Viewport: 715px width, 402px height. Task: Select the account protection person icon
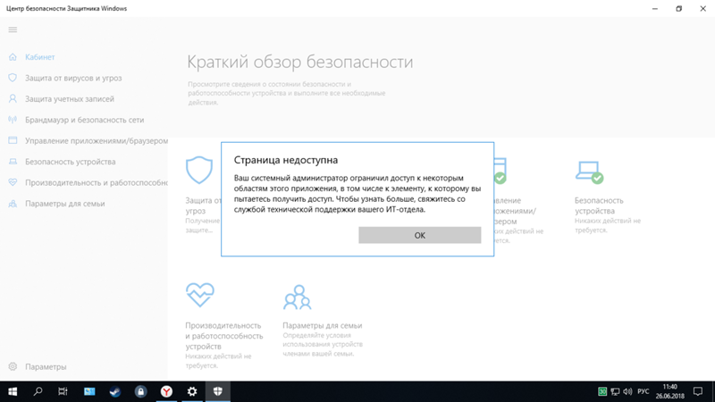tap(13, 99)
